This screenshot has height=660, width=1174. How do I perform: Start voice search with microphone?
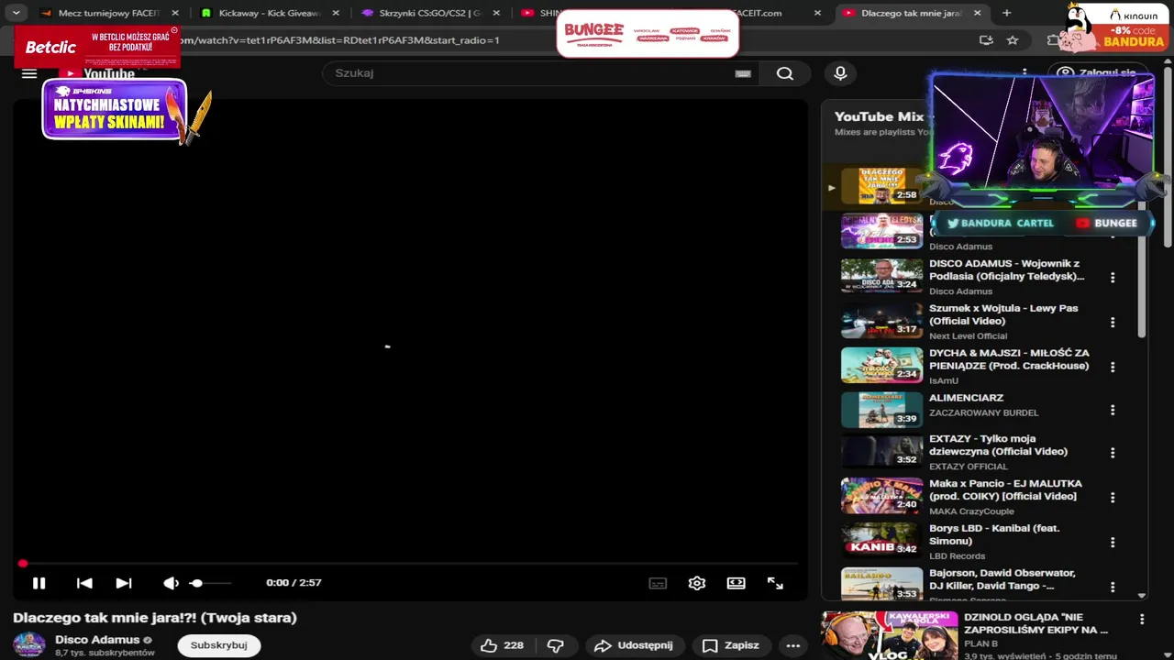(840, 73)
